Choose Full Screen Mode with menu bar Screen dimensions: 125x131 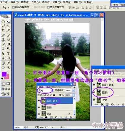[6, 89]
